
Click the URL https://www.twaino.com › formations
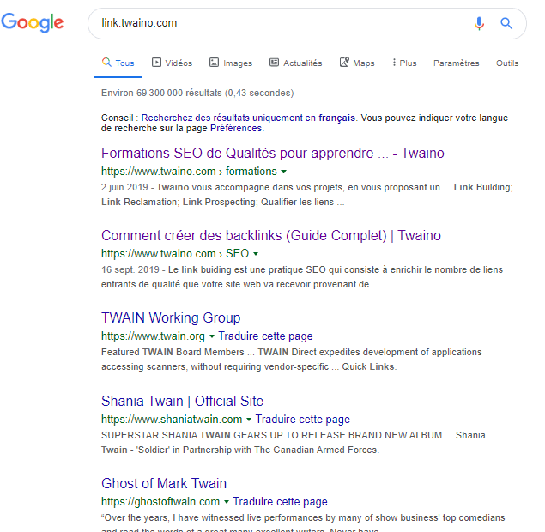189,172
